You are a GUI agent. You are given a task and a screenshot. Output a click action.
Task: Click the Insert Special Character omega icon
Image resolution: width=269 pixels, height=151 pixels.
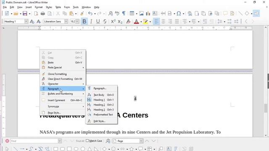coord(179,13)
